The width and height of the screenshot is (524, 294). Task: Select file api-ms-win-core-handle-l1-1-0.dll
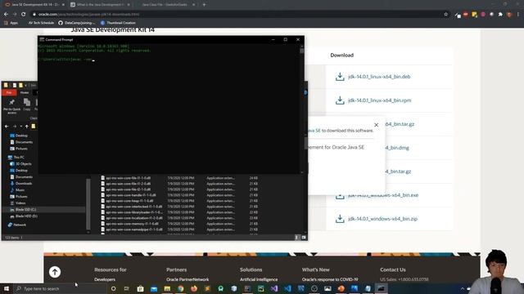(129, 195)
